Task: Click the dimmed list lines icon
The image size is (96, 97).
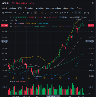Action: (32, 13)
